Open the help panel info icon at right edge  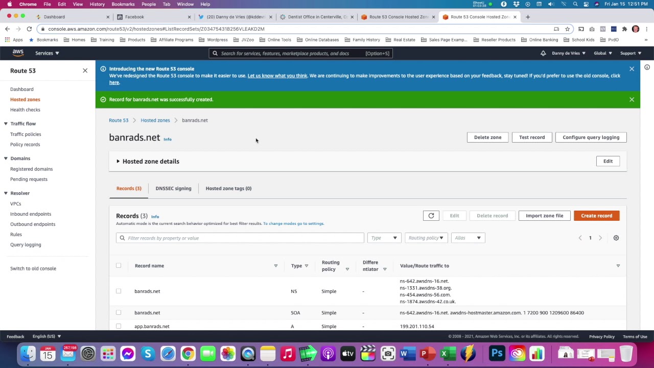click(647, 67)
